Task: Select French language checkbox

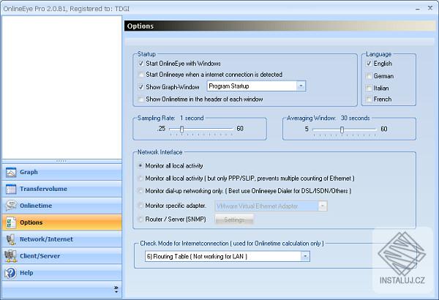Action: 369,100
